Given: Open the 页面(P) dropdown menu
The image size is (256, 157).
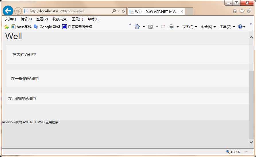Looking at the screenshot, I should point(189,27).
